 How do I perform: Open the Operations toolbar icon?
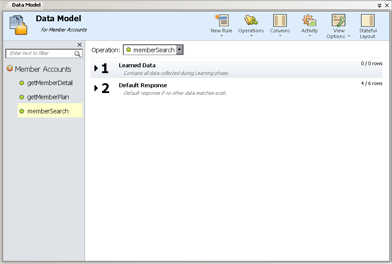click(251, 20)
